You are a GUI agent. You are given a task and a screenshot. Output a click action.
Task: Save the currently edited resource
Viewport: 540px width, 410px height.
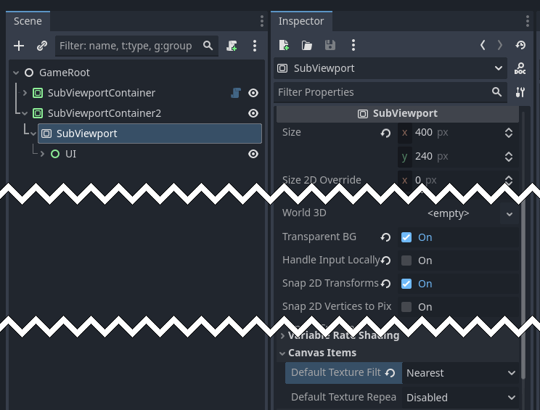coord(330,45)
